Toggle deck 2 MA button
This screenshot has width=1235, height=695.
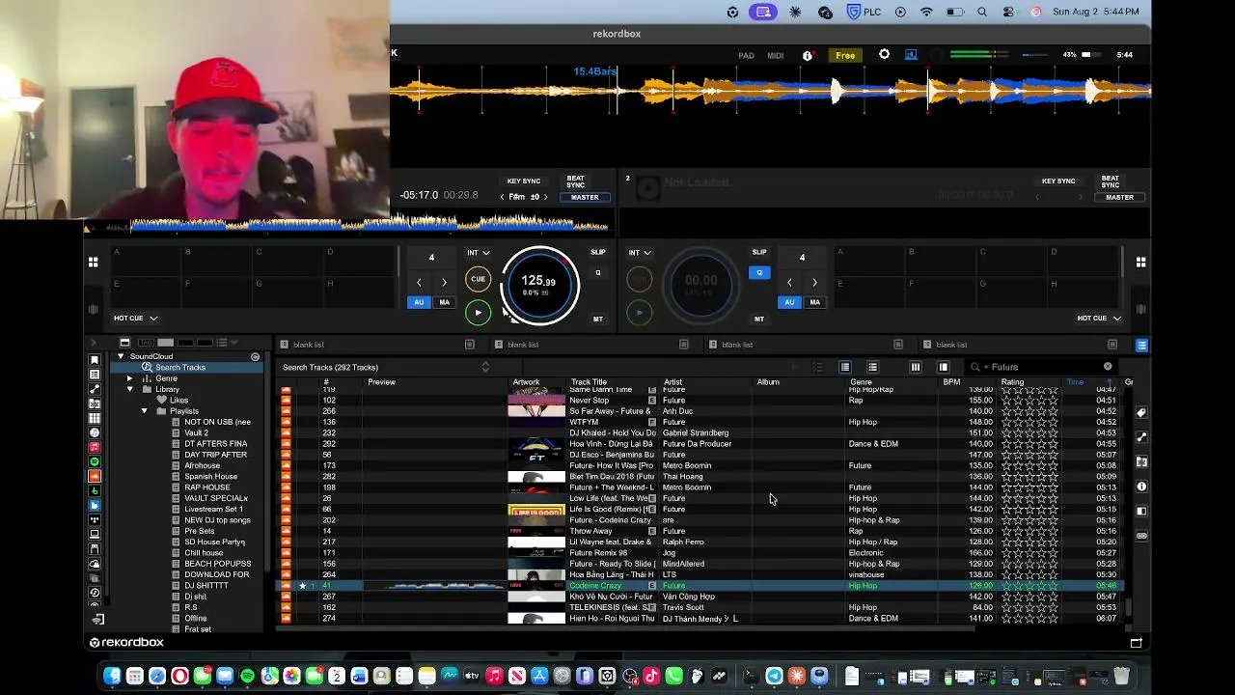pyautogui.click(x=814, y=302)
